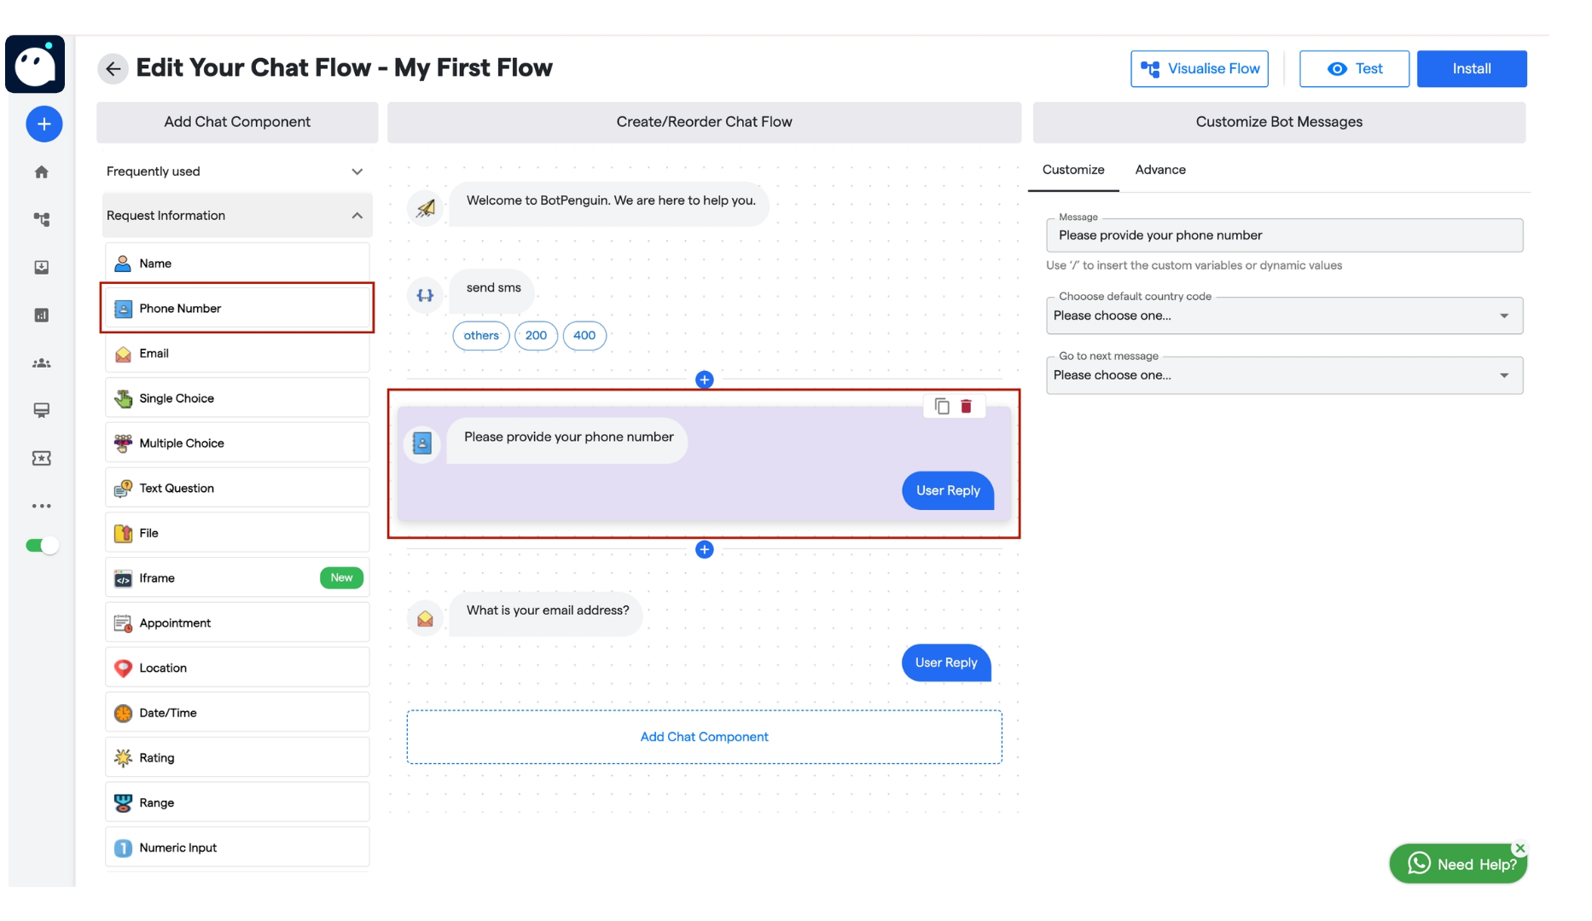Switch to the Advance tab
This screenshot has width=1592, height=921.
1160,170
